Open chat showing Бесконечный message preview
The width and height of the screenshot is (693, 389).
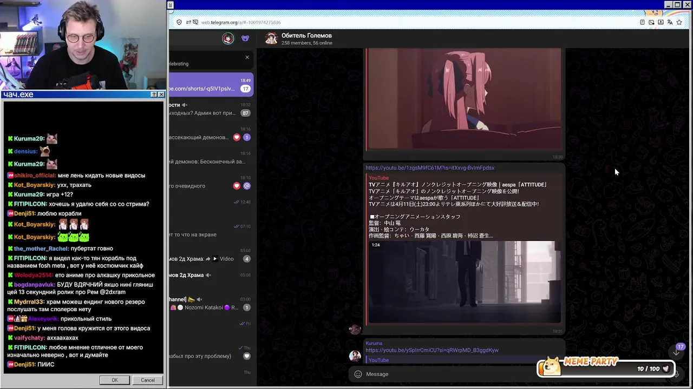tap(211, 158)
